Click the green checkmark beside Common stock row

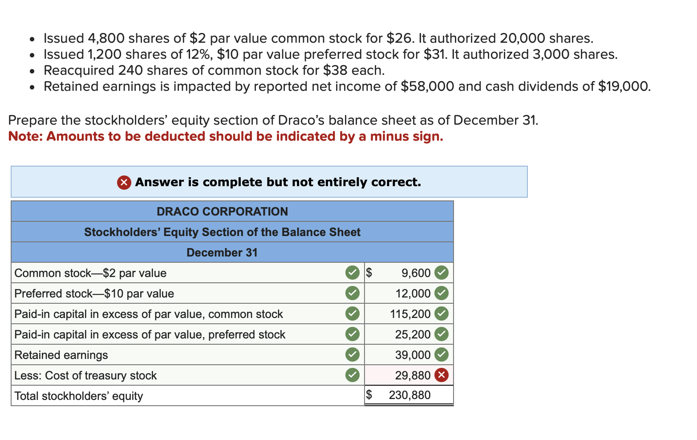pyautogui.click(x=352, y=273)
